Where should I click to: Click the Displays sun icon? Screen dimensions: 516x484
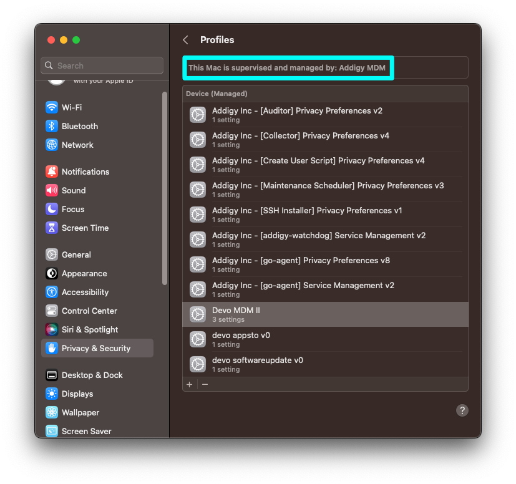[52, 394]
